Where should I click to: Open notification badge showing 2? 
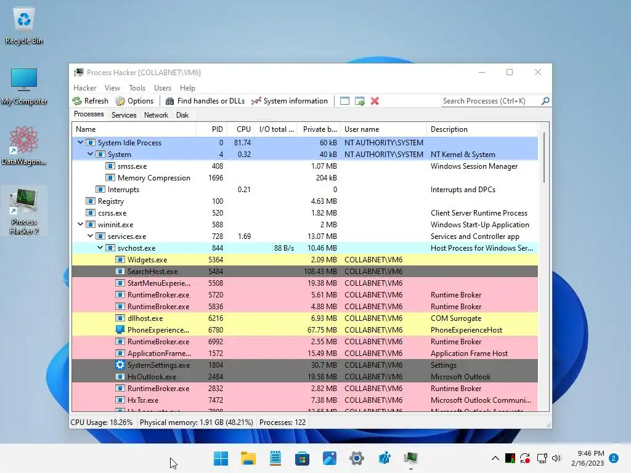[614, 458]
